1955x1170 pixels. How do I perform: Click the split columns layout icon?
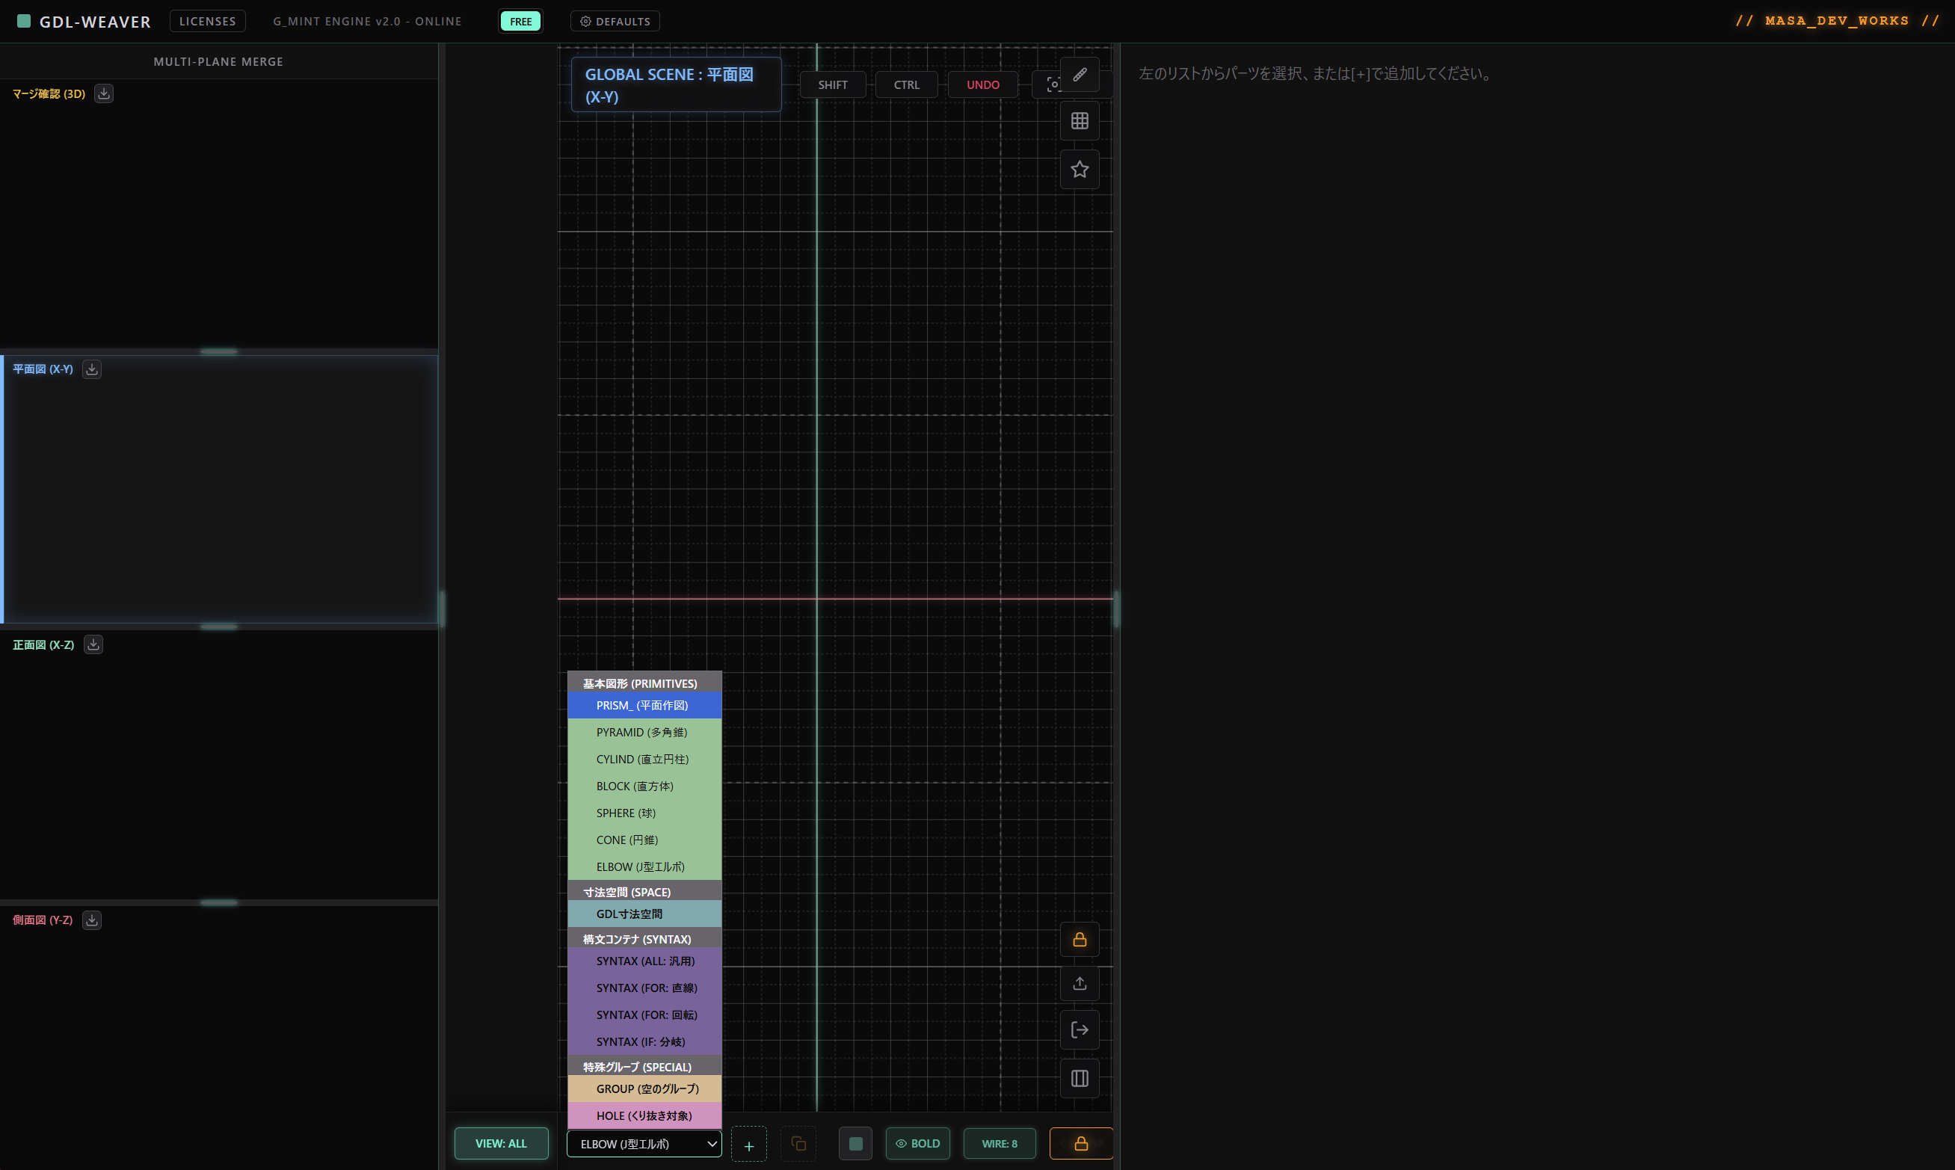[x=1080, y=1078]
